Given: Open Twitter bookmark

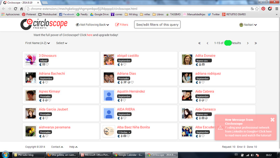Looking at the screenshot, I should (x=214, y=14).
